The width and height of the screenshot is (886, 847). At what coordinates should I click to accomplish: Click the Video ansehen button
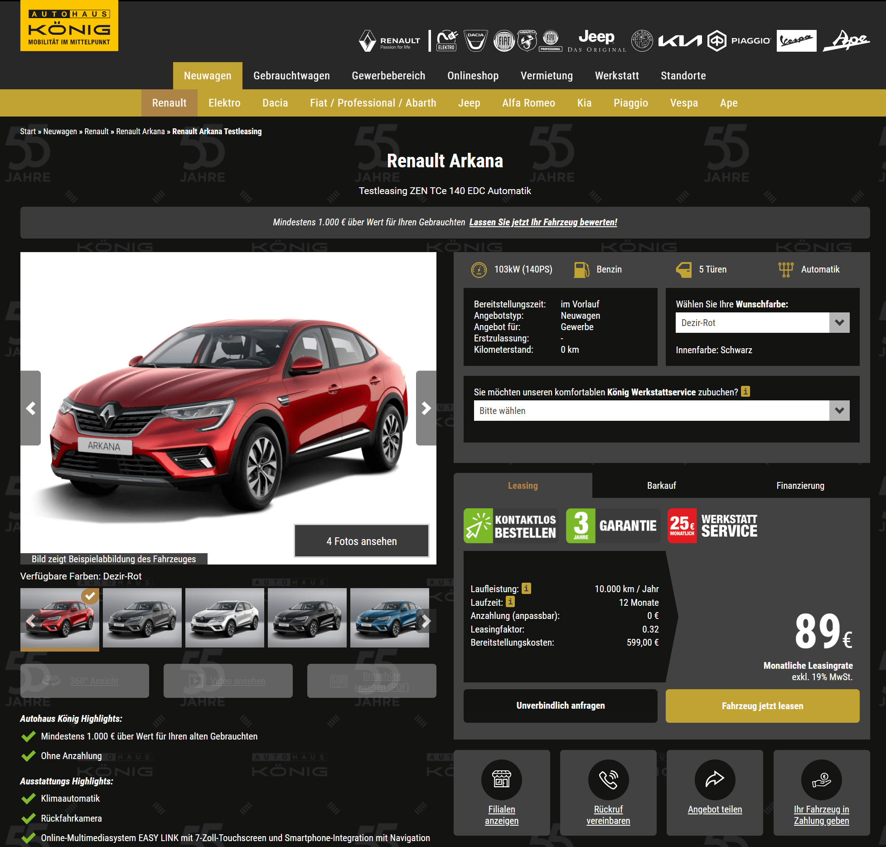click(x=228, y=681)
